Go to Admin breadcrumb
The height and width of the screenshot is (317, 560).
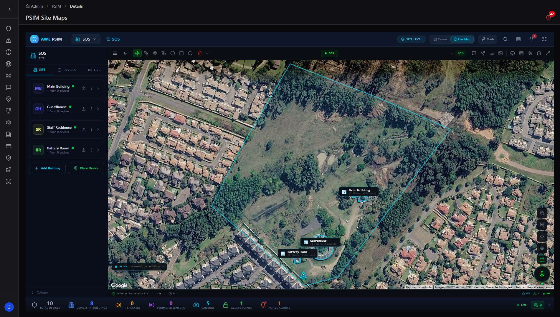[34, 6]
